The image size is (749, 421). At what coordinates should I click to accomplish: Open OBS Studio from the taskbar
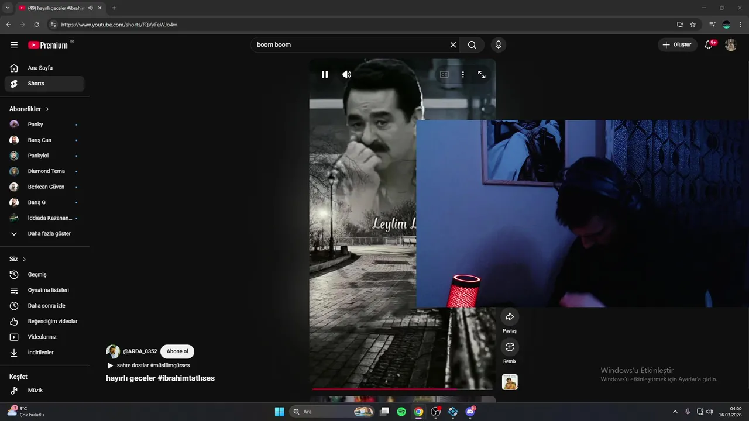pos(436,412)
